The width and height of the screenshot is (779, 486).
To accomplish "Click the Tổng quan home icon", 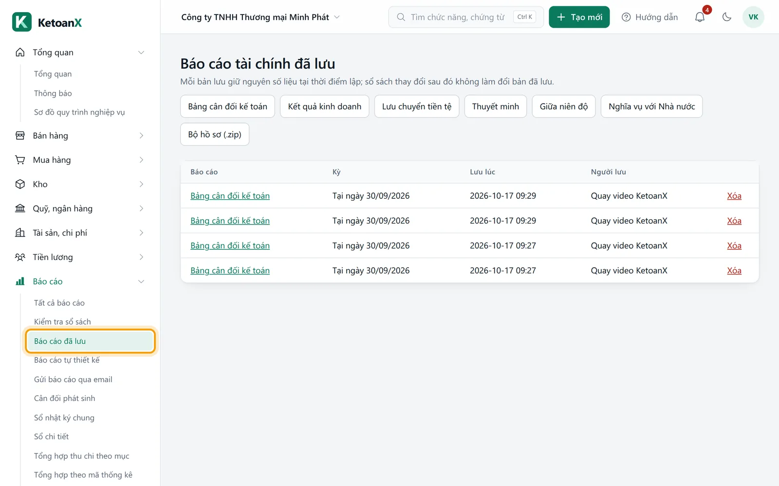I will coord(20,52).
